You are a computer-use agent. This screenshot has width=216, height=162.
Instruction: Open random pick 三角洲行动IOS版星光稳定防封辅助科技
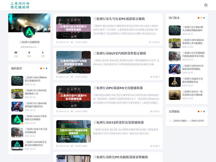[36, 143]
